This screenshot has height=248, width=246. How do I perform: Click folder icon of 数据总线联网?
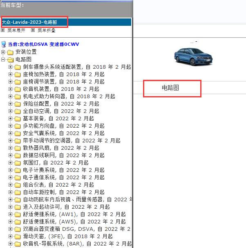(x=18, y=156)
